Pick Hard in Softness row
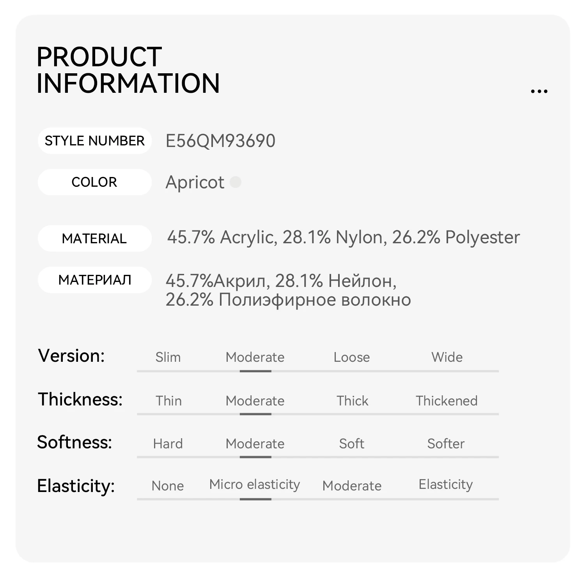The image size is (585, 584). pos(168,444)
